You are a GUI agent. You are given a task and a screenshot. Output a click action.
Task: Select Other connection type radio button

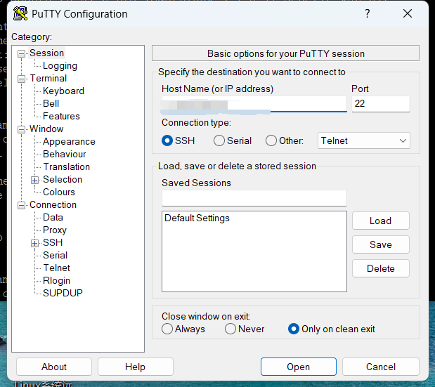click(x=271, y=140)
